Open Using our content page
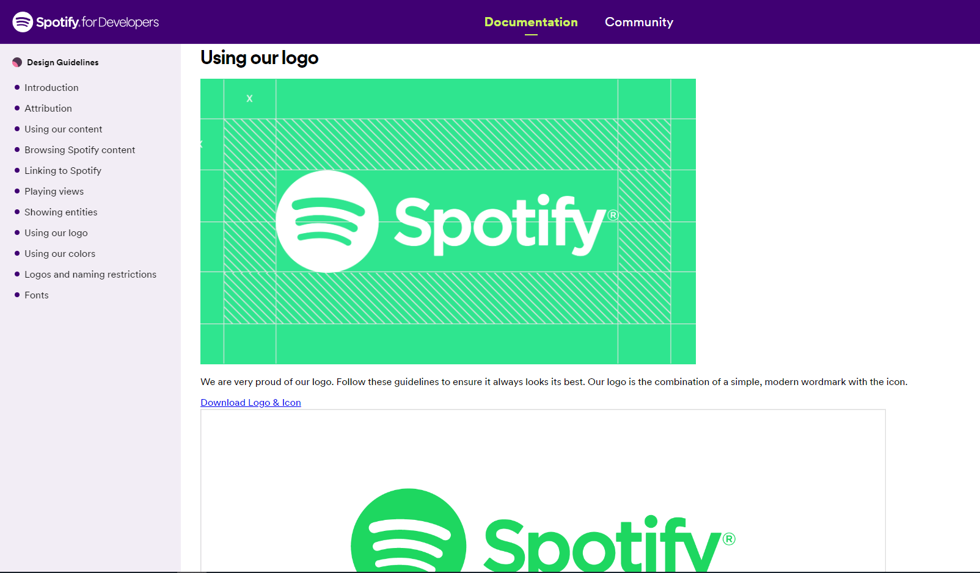The image size is (980, 573). pyautogui.click(x=64, y=129)
